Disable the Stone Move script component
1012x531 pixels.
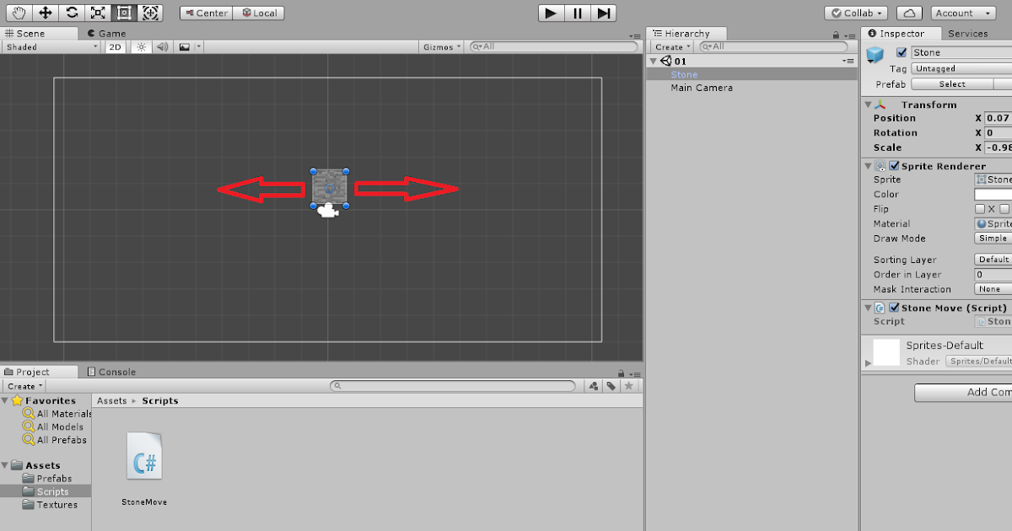[895, 308]
